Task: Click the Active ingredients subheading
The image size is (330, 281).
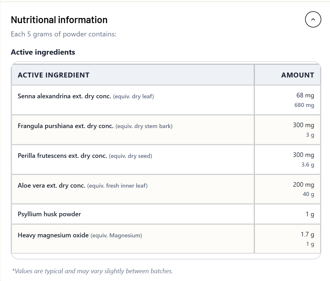Action: pos(43,52)
